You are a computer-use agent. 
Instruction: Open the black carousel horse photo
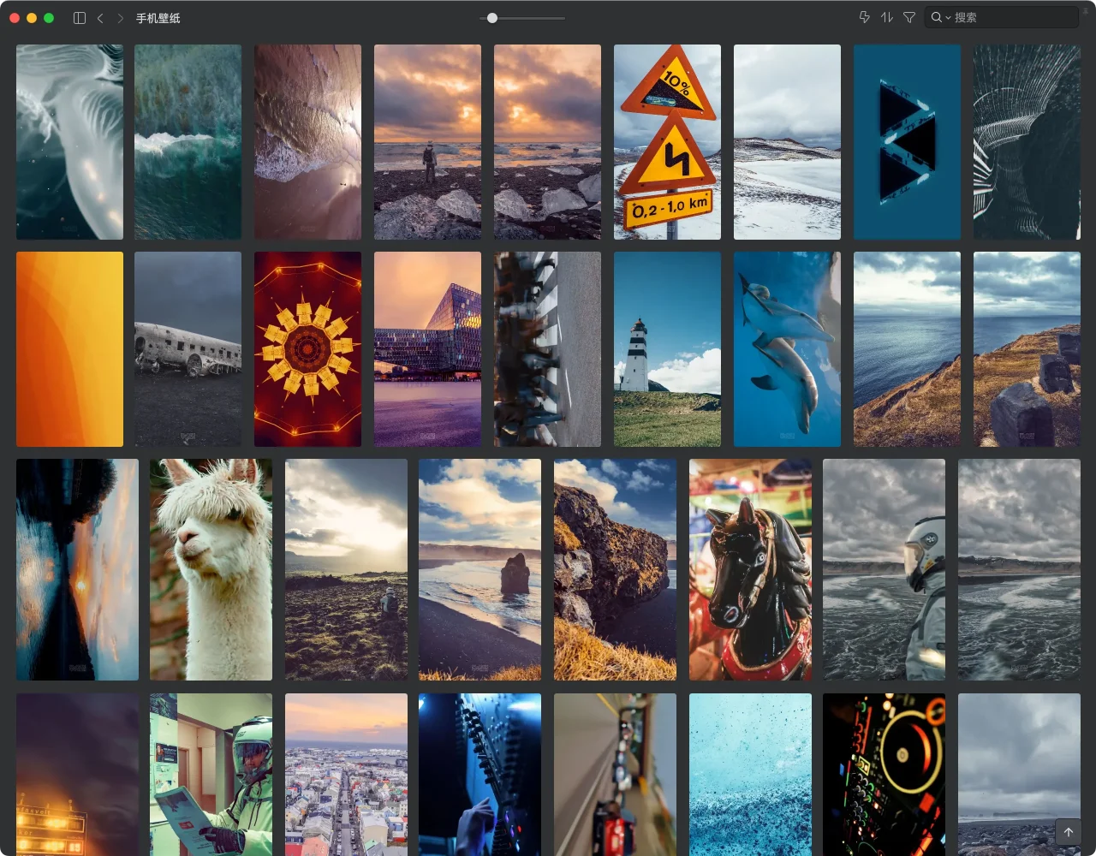(750, 569)
